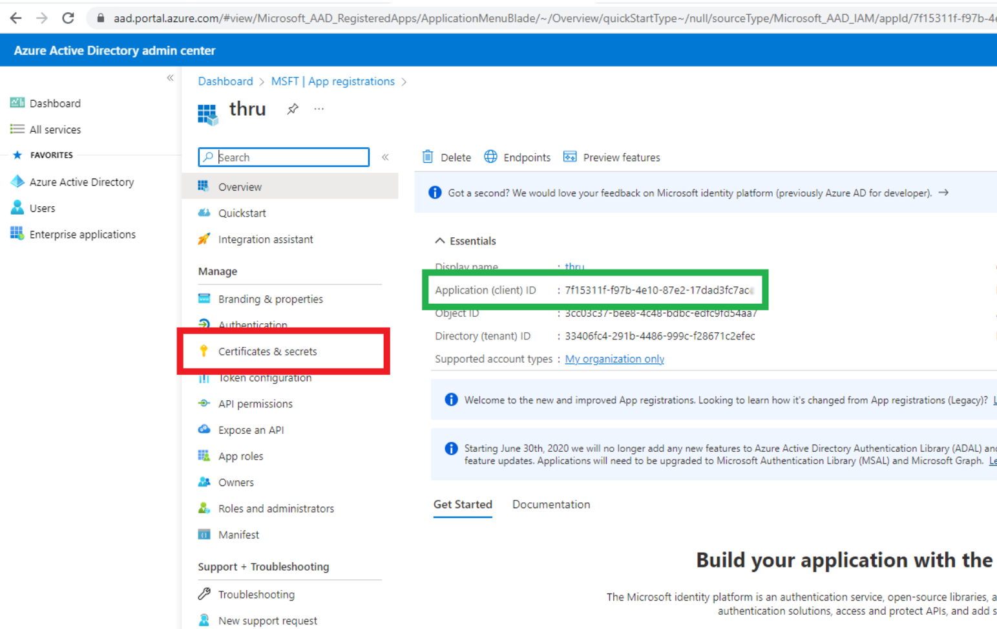Open feedback arrow in info banner
Screen dimensions: 997x629
pyautogui.click(x=943, y=193)
